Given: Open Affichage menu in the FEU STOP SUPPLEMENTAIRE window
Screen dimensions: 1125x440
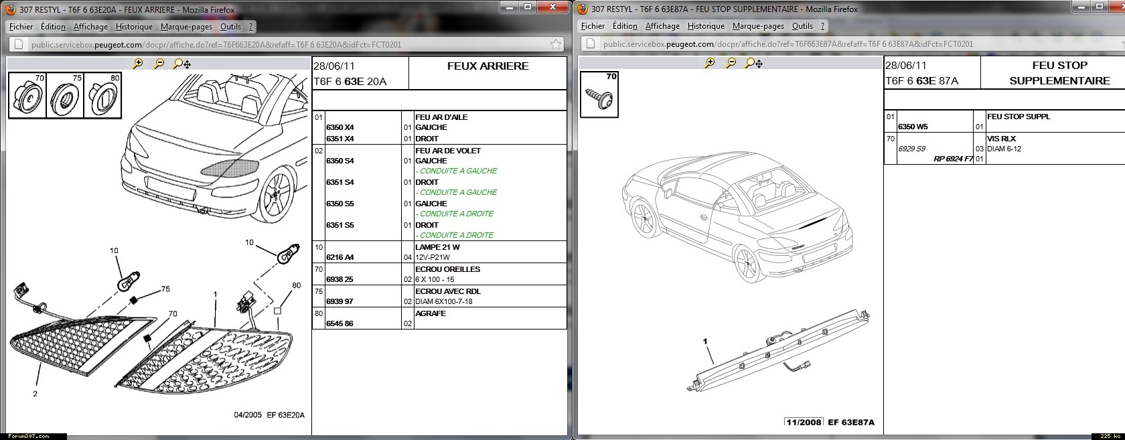Looking at the screenshot, I should (662, 26).
